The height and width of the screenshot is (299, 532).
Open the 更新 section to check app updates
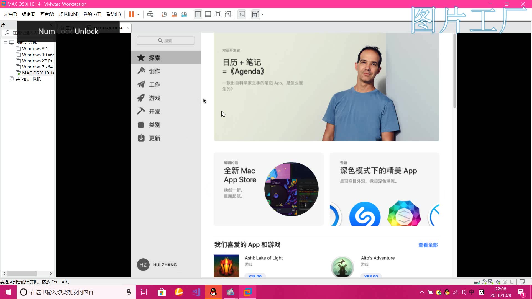pyautogui.click(x=155, y=138)
